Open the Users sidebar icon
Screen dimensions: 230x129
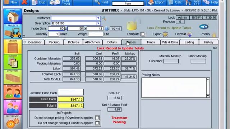[x=13, y=107]
